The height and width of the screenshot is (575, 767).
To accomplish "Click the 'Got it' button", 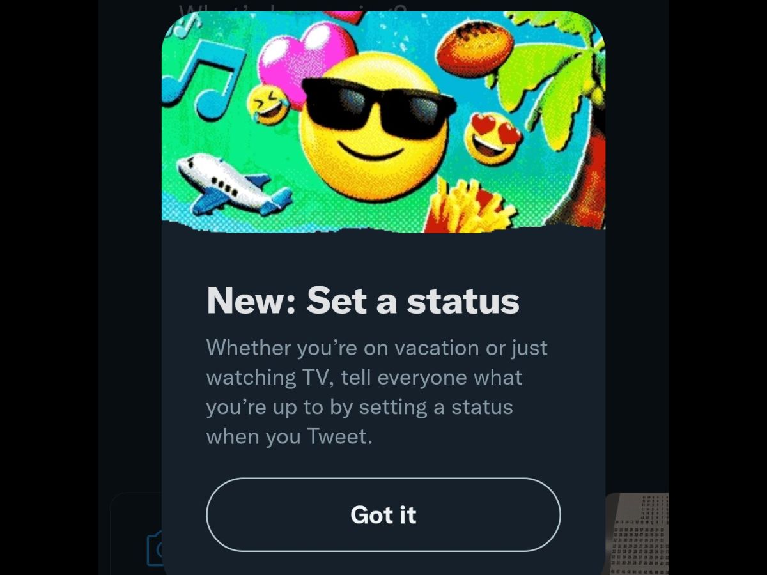I will (383, 515).
